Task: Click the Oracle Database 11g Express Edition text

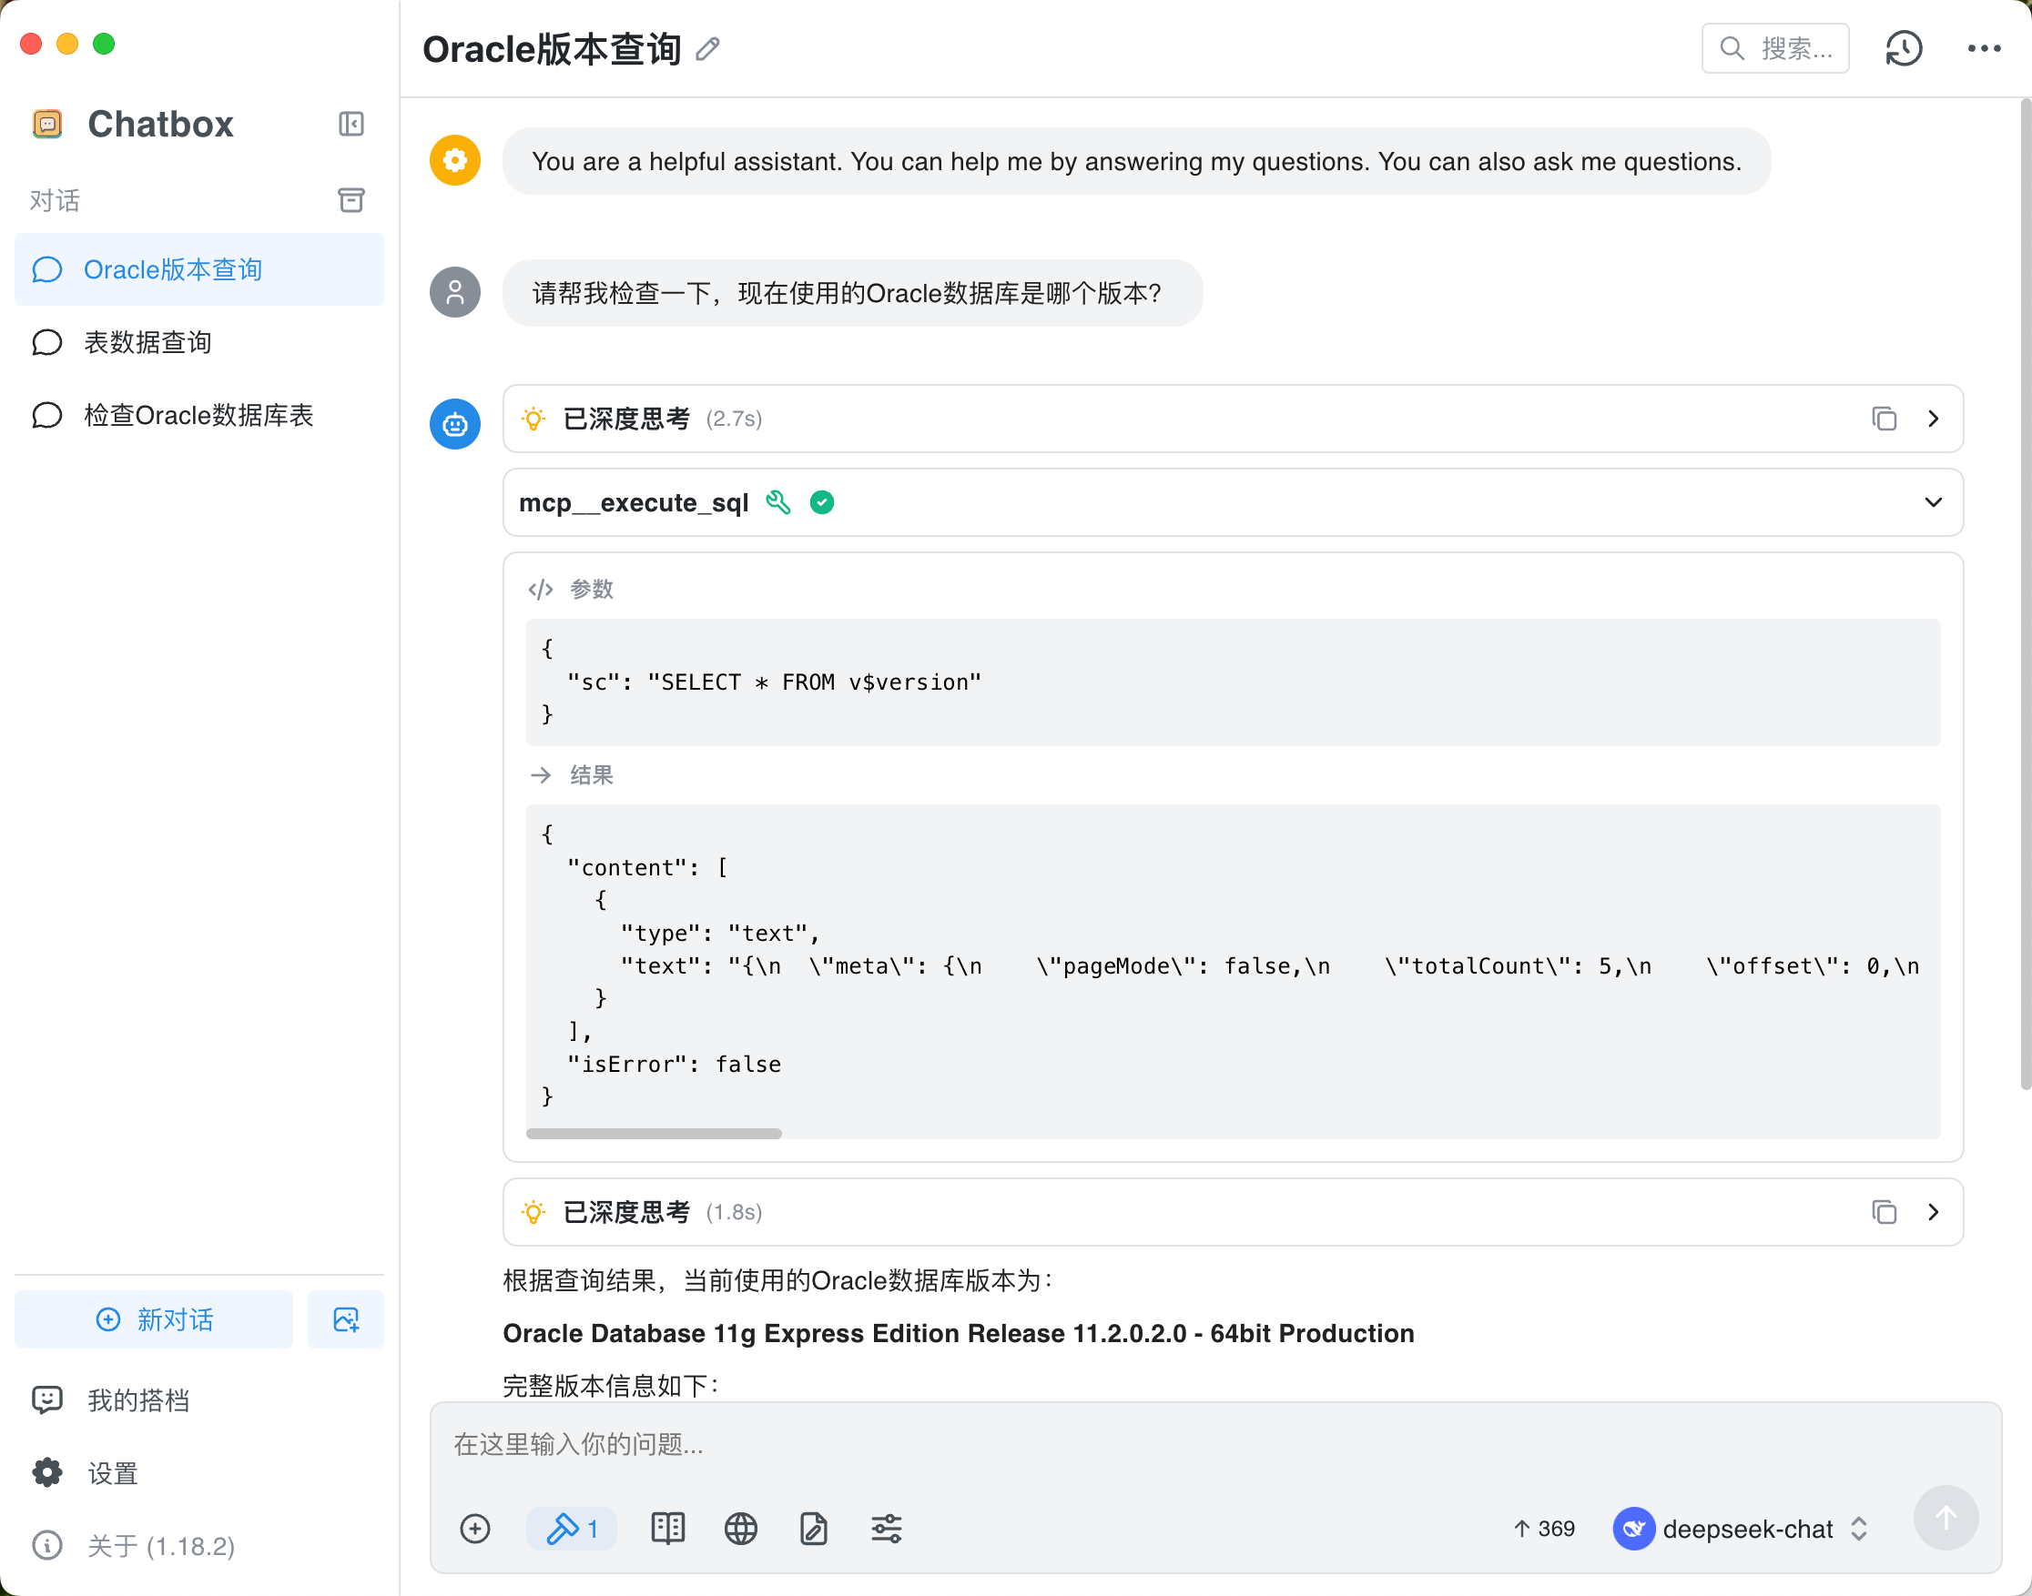Action: [958, 1333]
